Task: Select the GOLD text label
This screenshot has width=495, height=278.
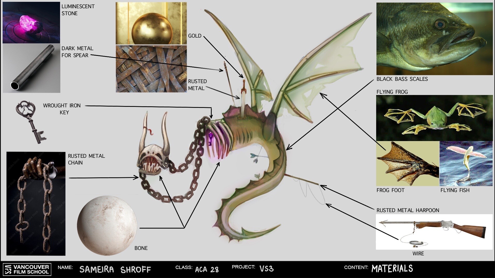Action: (x=195, y=36)
